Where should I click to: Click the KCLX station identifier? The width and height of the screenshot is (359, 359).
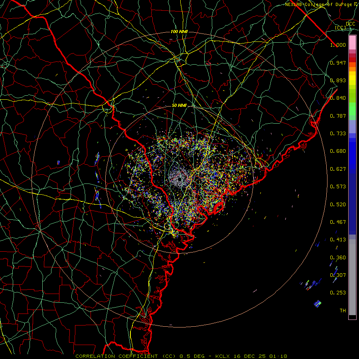pyautogui.click(x=223, y=356)
